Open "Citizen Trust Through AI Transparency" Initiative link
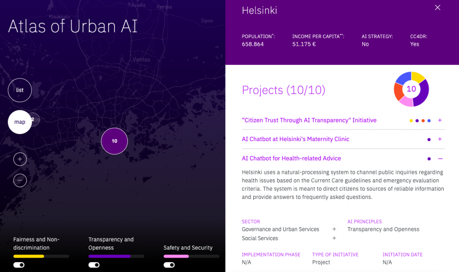459x272 pixels. click(x=309, y=121)
